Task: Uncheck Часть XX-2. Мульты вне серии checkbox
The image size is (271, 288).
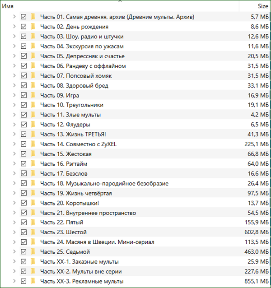Action: [x=23, y=271]
